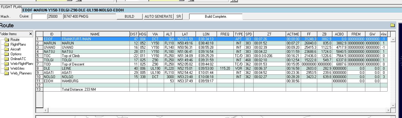Select the Options folder icon
The width and height of the screenshot is (402, 118).
[x=7, y=54]
